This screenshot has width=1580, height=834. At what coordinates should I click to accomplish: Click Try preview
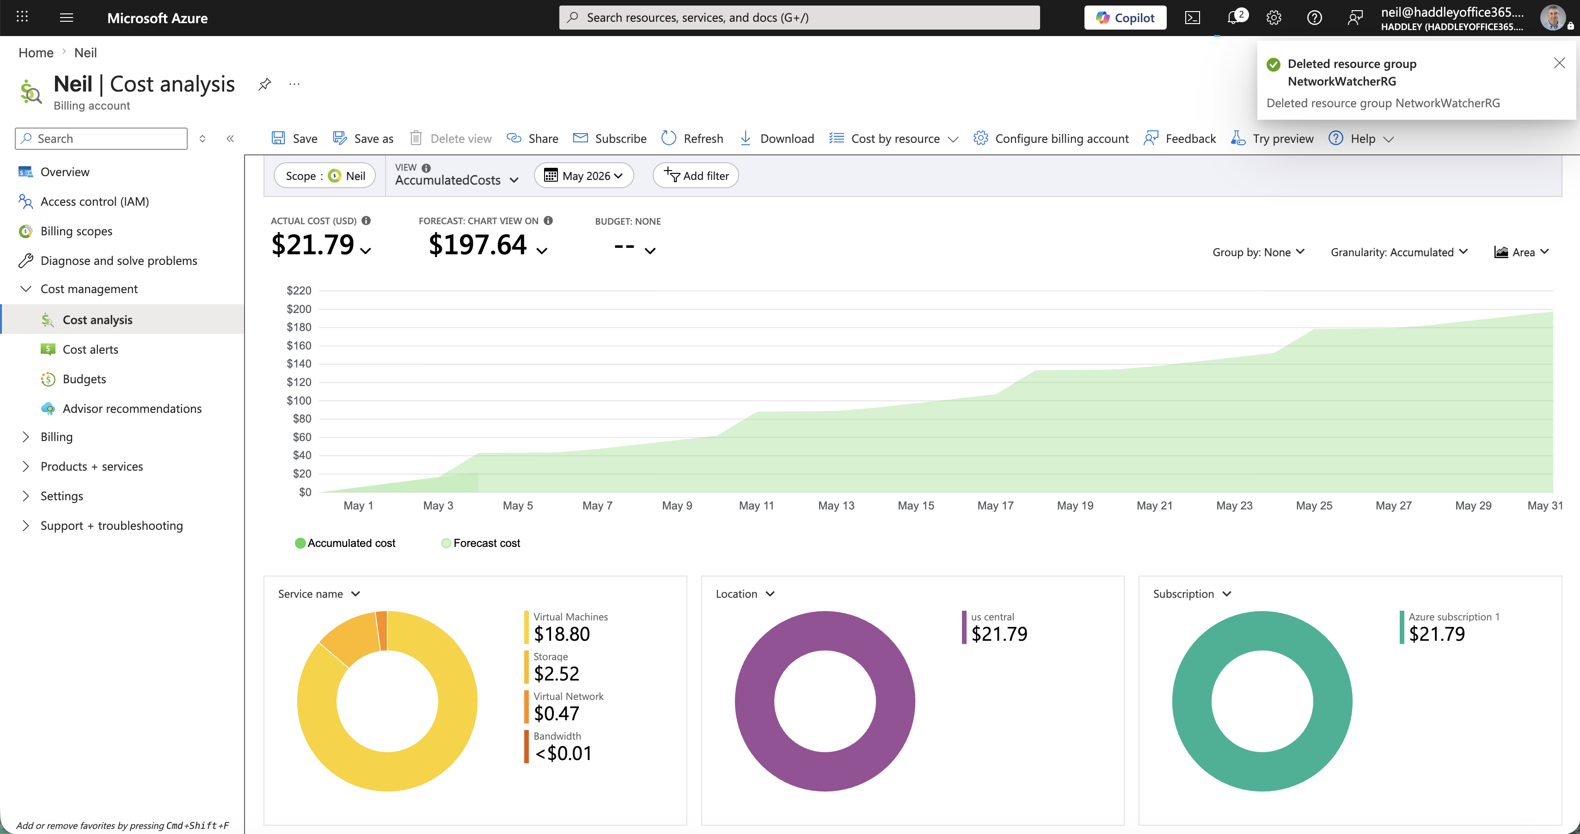pos(1272,139)
